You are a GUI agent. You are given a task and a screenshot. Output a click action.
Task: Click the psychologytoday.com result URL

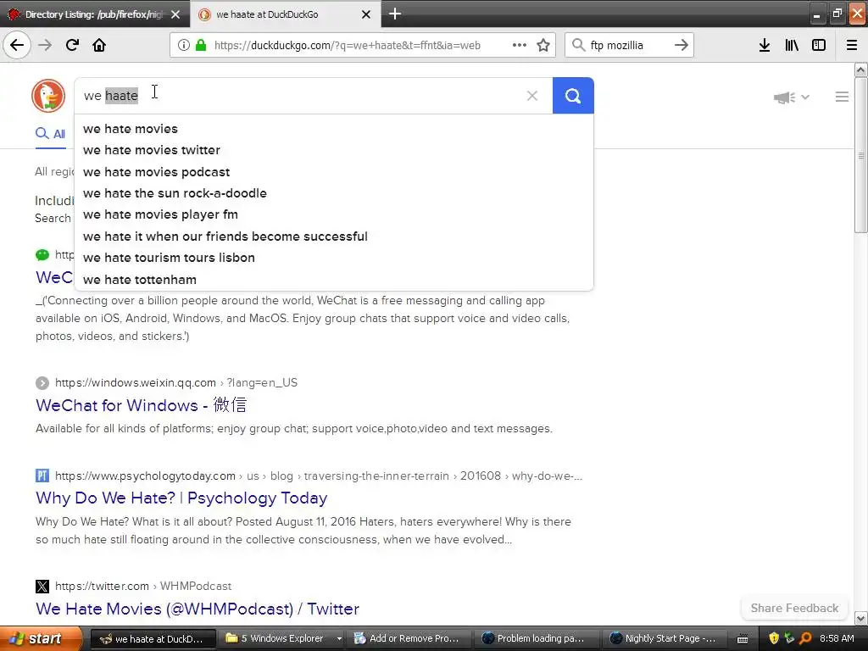(319, 476)
